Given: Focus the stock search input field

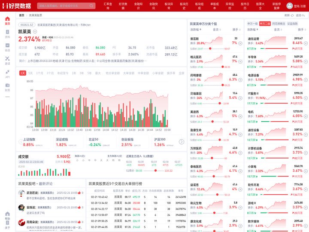Looking at the screenshot, I should click(66, 6).
